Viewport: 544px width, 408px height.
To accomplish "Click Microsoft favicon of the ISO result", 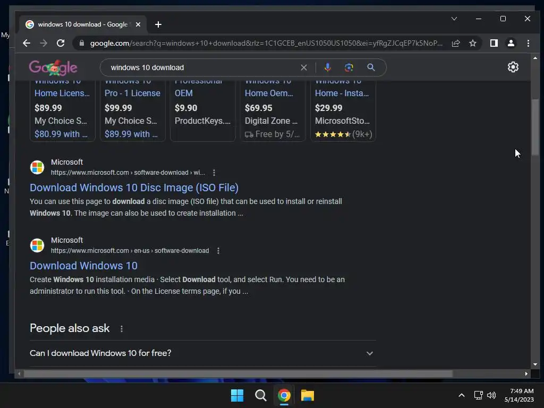I will tap(37, 167).
